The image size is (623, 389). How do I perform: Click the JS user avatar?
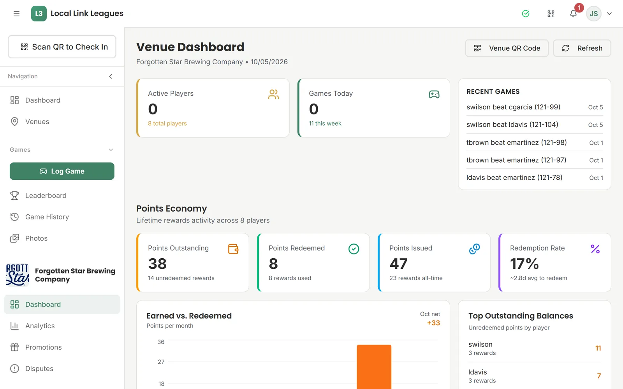tap(593, 14)
